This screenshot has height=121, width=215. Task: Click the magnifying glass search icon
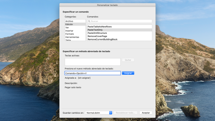pyautogui.click(x=89, y=21)
